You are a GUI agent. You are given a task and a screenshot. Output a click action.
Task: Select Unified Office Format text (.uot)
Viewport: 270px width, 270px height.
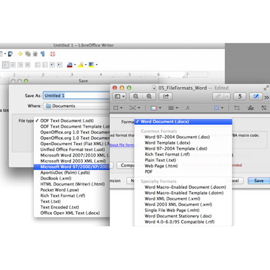coord(72,149)
